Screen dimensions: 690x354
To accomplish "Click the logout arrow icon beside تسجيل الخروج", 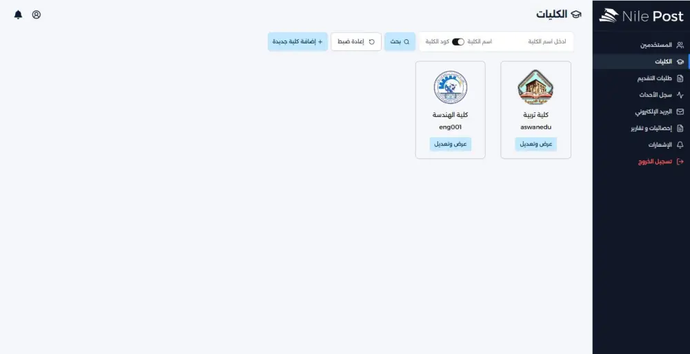I will tap(680, 162).
